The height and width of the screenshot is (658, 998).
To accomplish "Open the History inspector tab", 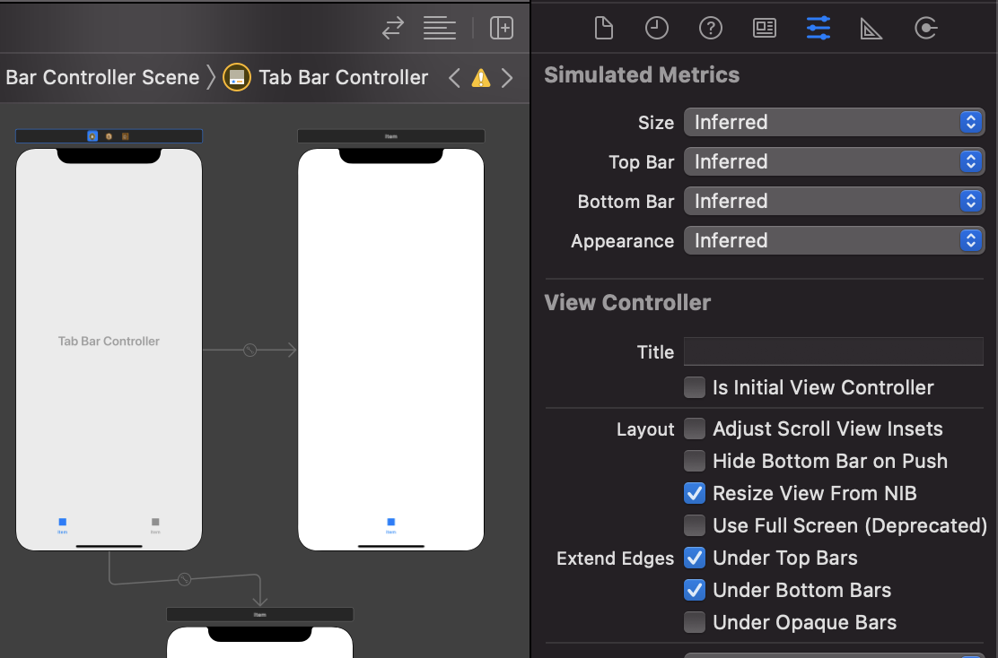I will pos(656,28).
